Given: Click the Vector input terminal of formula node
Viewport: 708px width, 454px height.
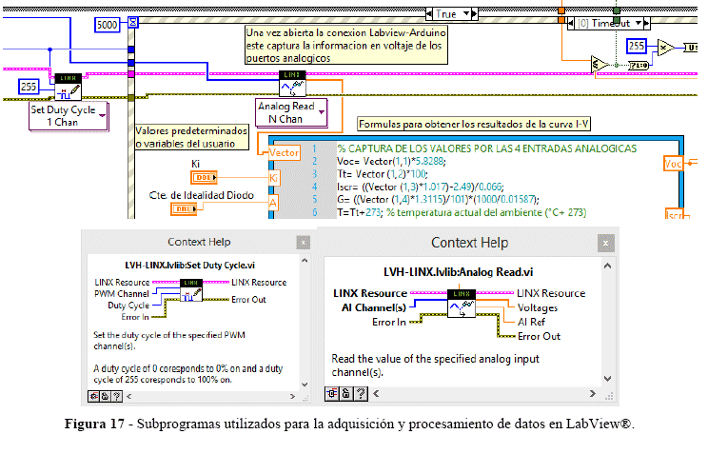Looking at the screenshot, I should click(284, 152).
